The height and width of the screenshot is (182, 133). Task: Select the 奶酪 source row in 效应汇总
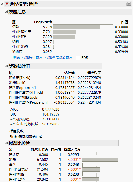tap(15, 27)
